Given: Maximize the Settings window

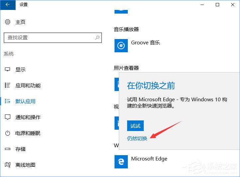Looking at the screenshot, I should (x=217, y=5).
